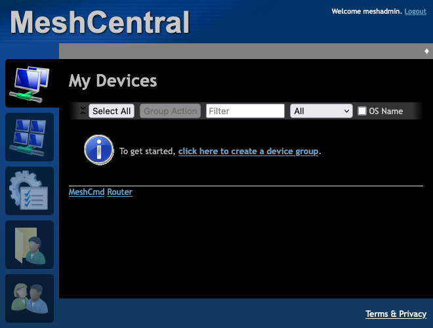Click the blue info circle icon
This screenshot has width=433, height=328.
click(x=99, y=150)
